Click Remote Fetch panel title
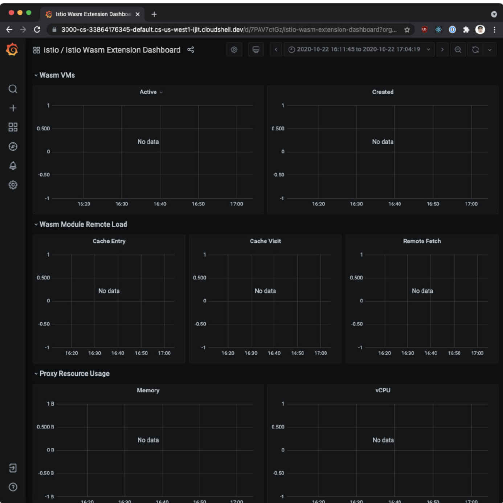The width and height of the screenshot is (503, 503). click(422, 241)
